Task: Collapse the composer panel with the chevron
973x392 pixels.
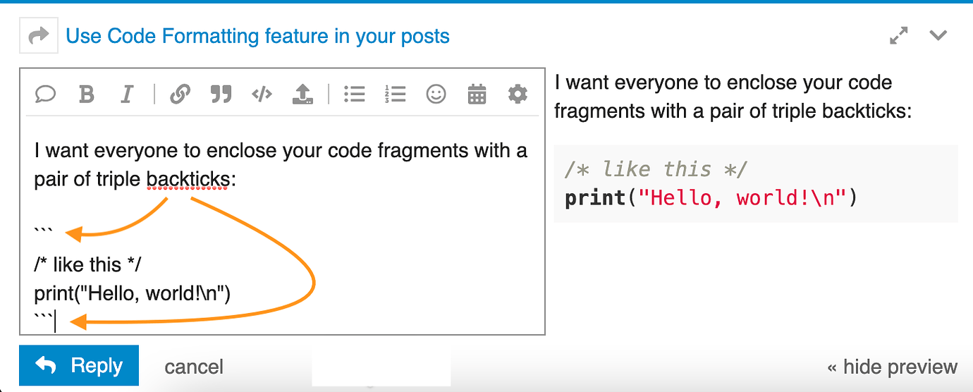Action: [x=938, y=35]
